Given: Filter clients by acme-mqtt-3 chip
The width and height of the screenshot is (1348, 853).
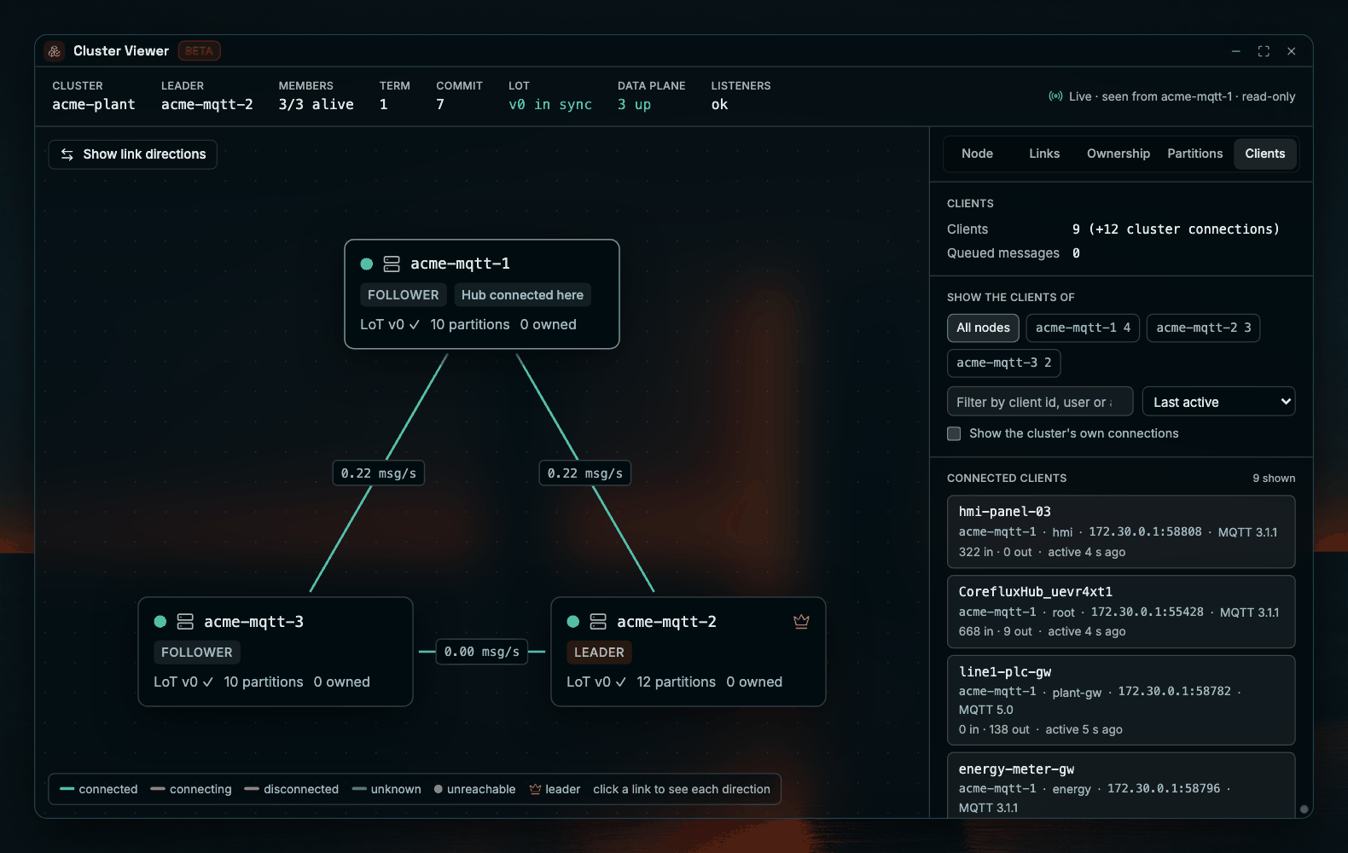Looking at the screenshot, I should coord(1003,363).
